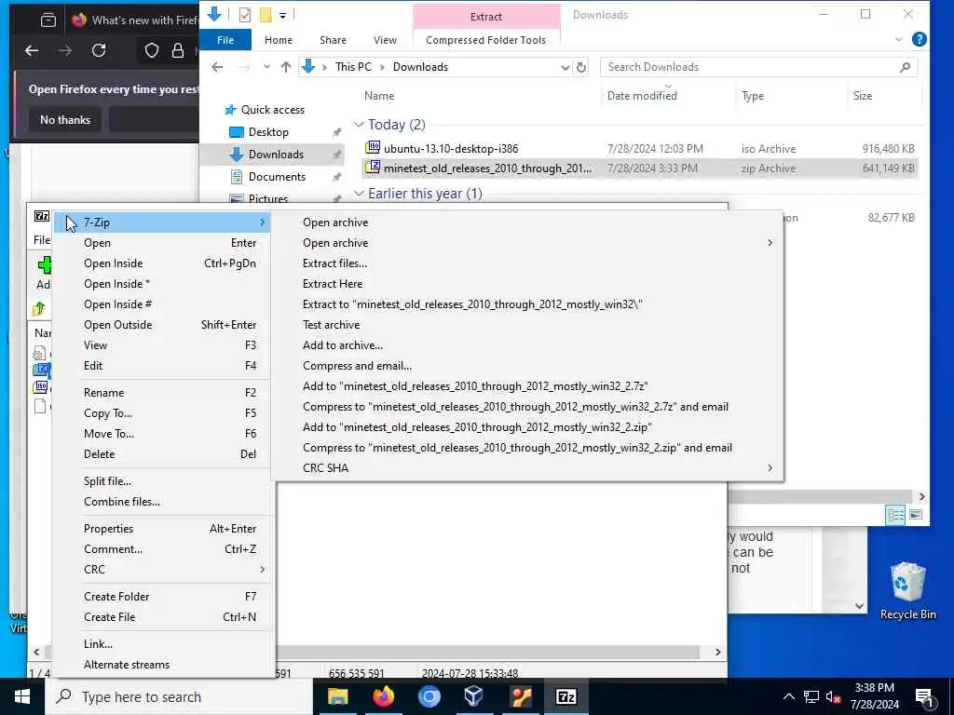Launch the Chromium taskbar icon
The image size is (954, 715).
point(429,696)
